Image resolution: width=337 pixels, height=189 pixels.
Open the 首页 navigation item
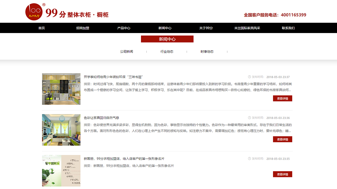coord(42,28)
